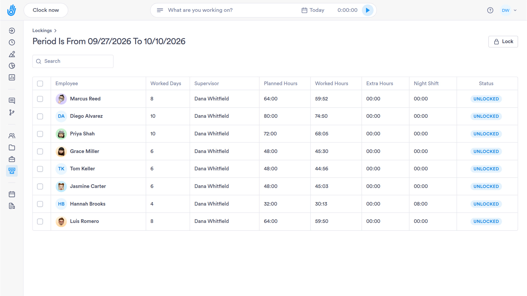Open the document report icon at sidebar bottom
Viewport: 527px width, 296px height.
pos(12,206)
